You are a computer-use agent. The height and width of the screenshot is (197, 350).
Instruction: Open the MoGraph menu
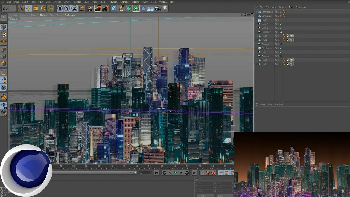[113, 2]
